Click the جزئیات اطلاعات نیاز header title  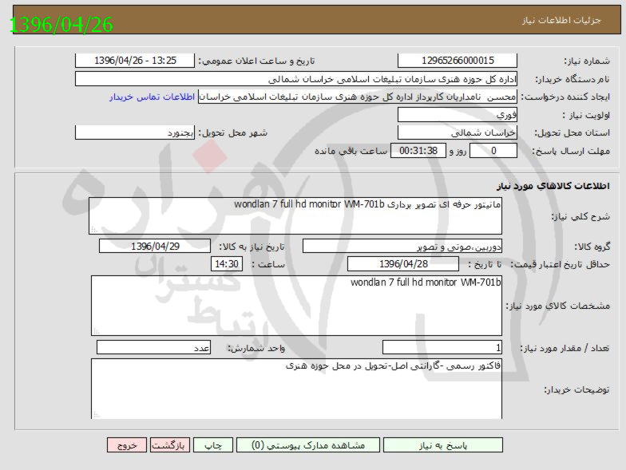[x=562, y=20]
